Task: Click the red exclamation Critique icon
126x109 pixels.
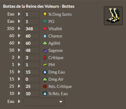Action: (x=45, y=58)
